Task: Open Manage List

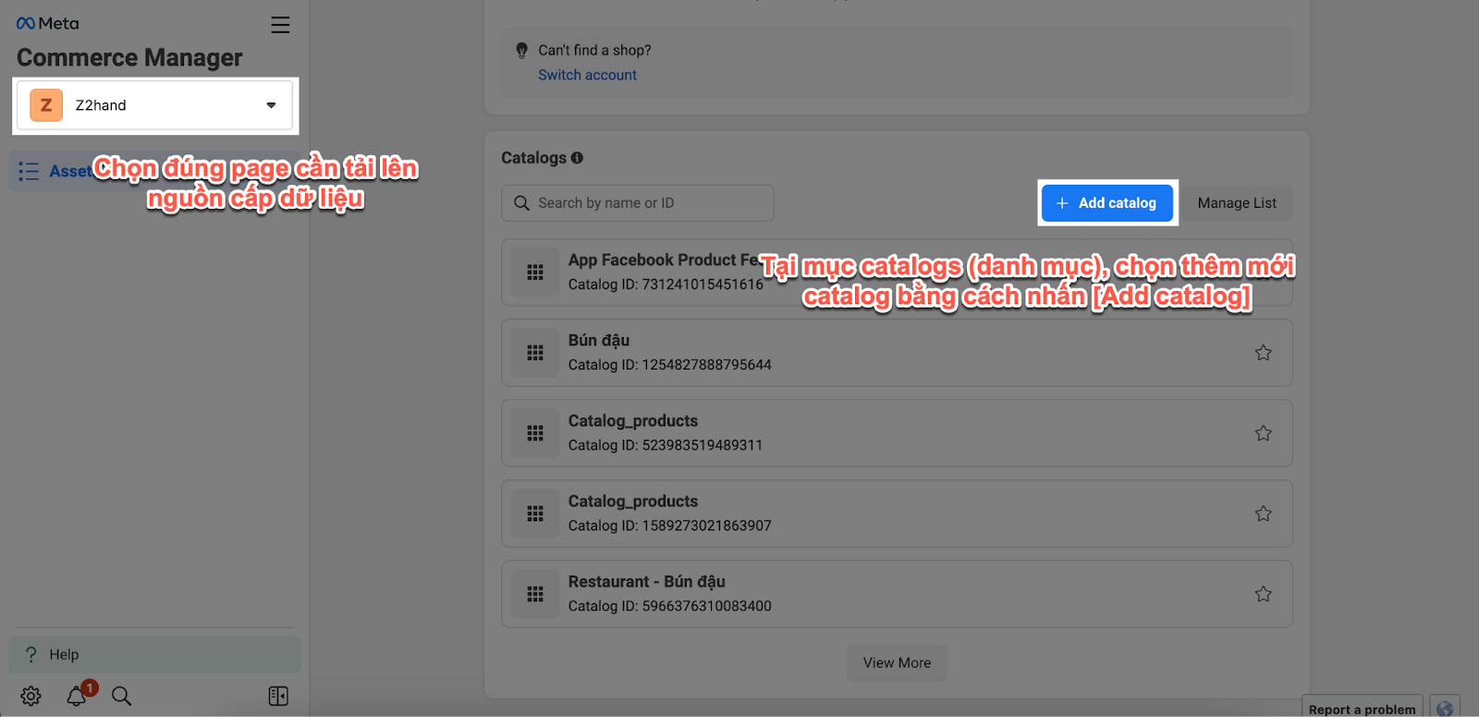Action: 1237,203
